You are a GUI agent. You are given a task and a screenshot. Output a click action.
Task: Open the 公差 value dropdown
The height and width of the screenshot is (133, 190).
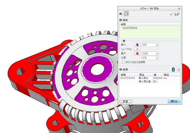click(157, 58)
